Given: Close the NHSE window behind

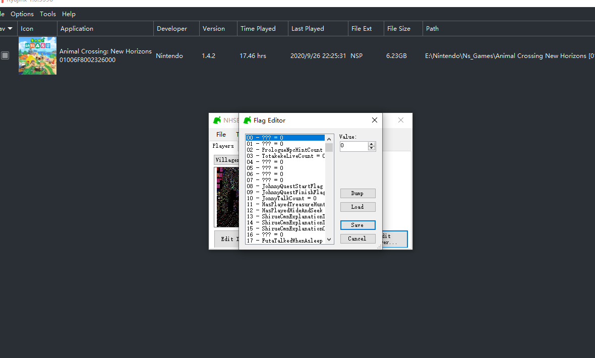Looking at the screenshot, I should coord(401,120).
